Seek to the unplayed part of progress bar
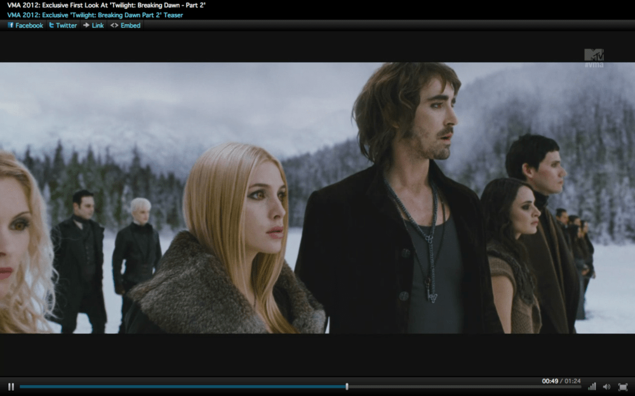This screenshot has height=396, width=635. click(x=464, y=386)
